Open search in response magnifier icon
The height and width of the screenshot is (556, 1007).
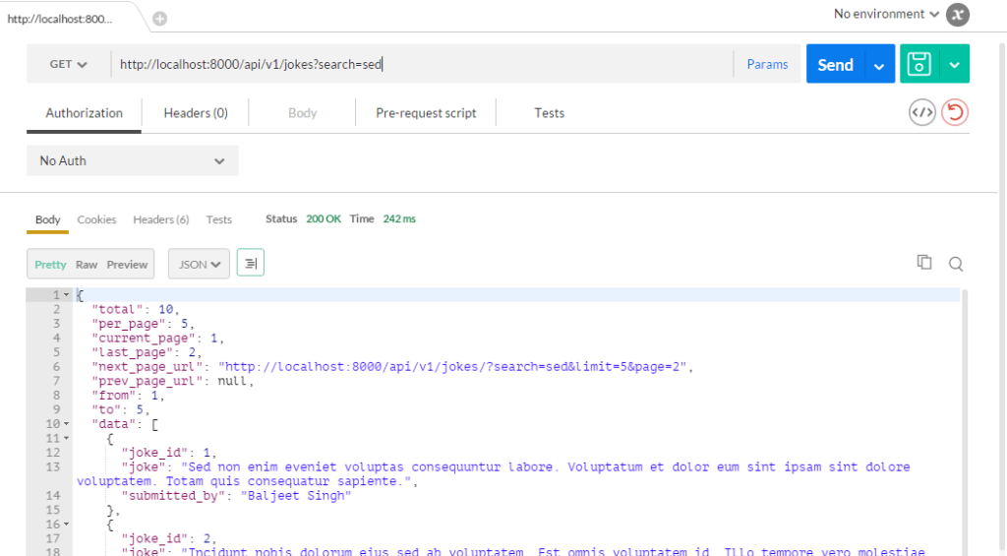pyautogui.click(x=955, y=264)
